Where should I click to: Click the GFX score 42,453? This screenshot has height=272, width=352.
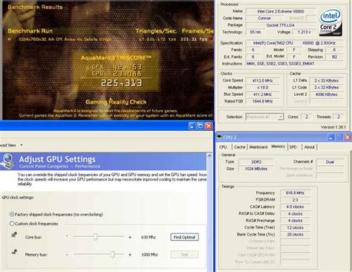[127, 67]
